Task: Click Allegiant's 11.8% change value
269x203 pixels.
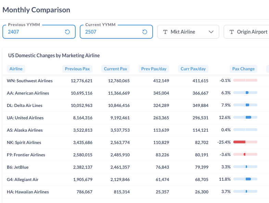Action: point(225,179)
